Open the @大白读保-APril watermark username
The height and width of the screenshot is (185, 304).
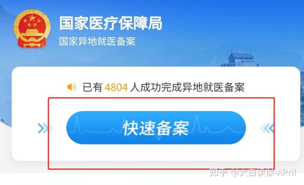pos(263,172)
